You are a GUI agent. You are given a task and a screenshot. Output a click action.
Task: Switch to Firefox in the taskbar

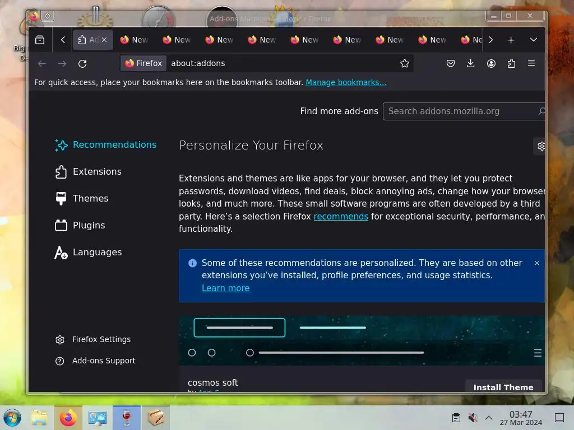(x=68, y=418)
